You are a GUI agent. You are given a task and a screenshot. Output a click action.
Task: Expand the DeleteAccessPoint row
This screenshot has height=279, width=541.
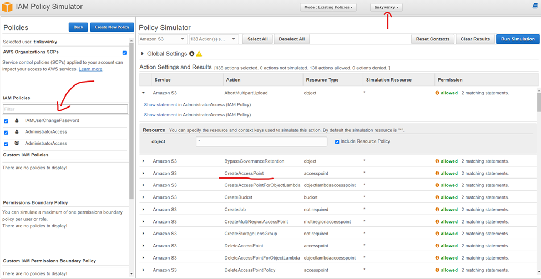click(x=144, y=246)
